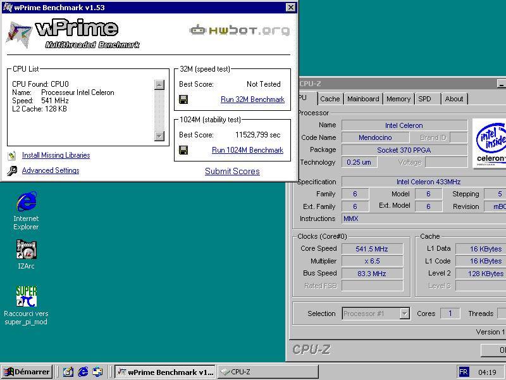The image size is (506, 380).
Task: Click the Install Missing Libraries icon
Action: click(x=12, y=155)
